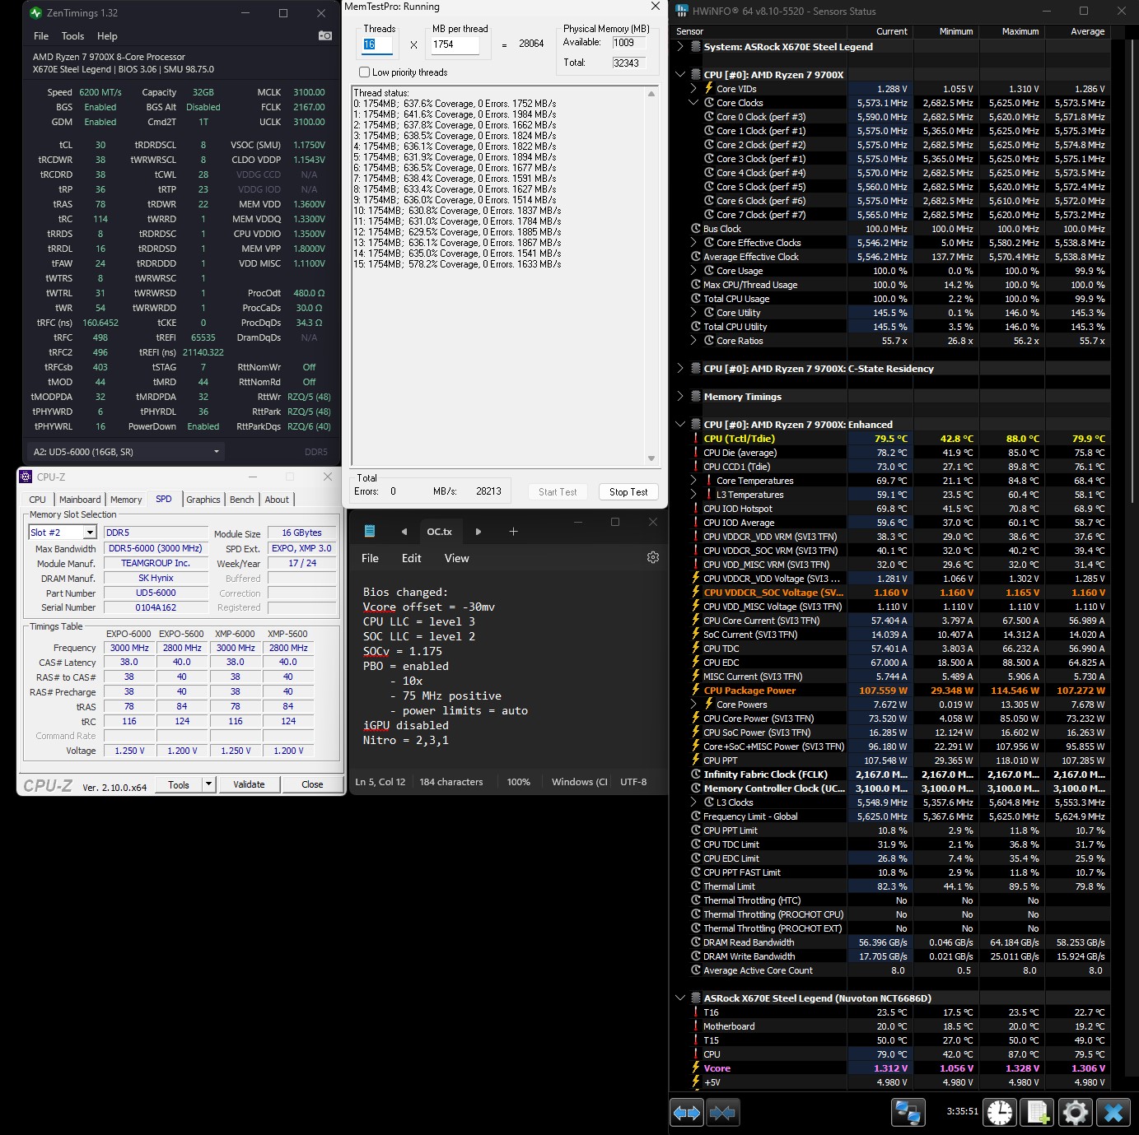
Task: Click lightning icon beside Vcore sensor
Action: [x=696, y=1068]
